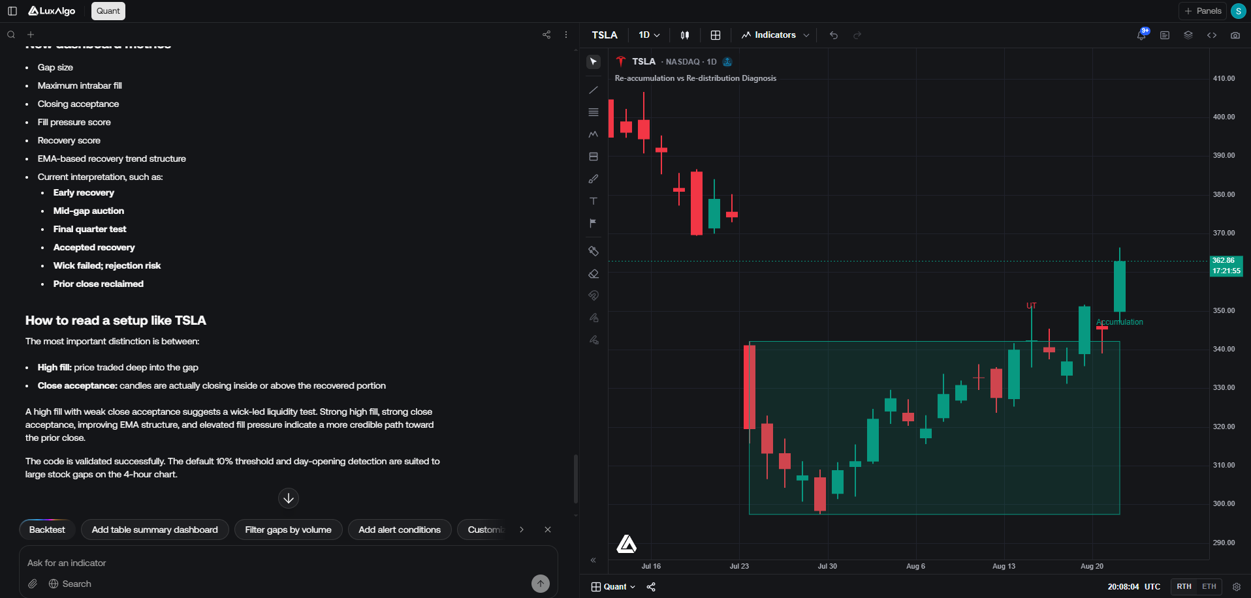Change the candlestick chart type
1251x598 pixels.
pyautogui.click(x=685, y=35)
